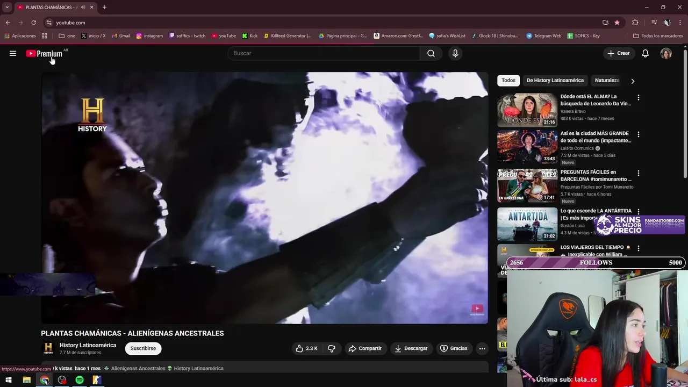Mute tab via speaker icon
The width and height of the screenshot is (688, 387).
pos(83,7)
